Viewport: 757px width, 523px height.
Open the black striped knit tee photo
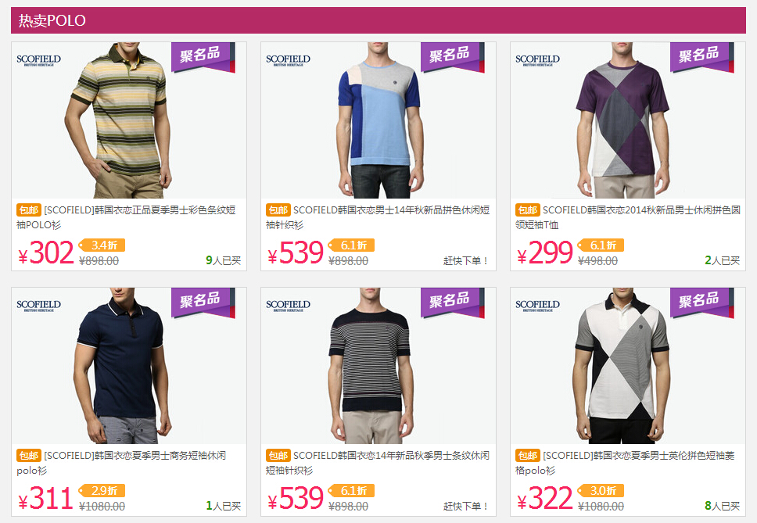[x=378, y=366]
